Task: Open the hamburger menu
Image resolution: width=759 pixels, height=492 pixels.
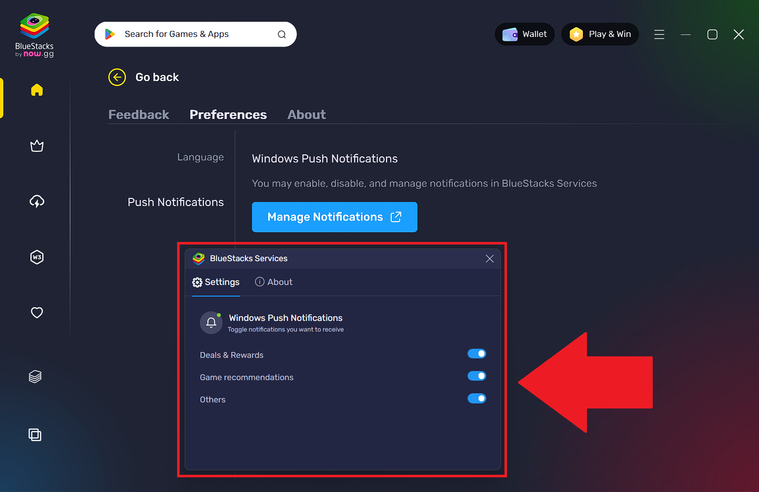Action: 659,34
